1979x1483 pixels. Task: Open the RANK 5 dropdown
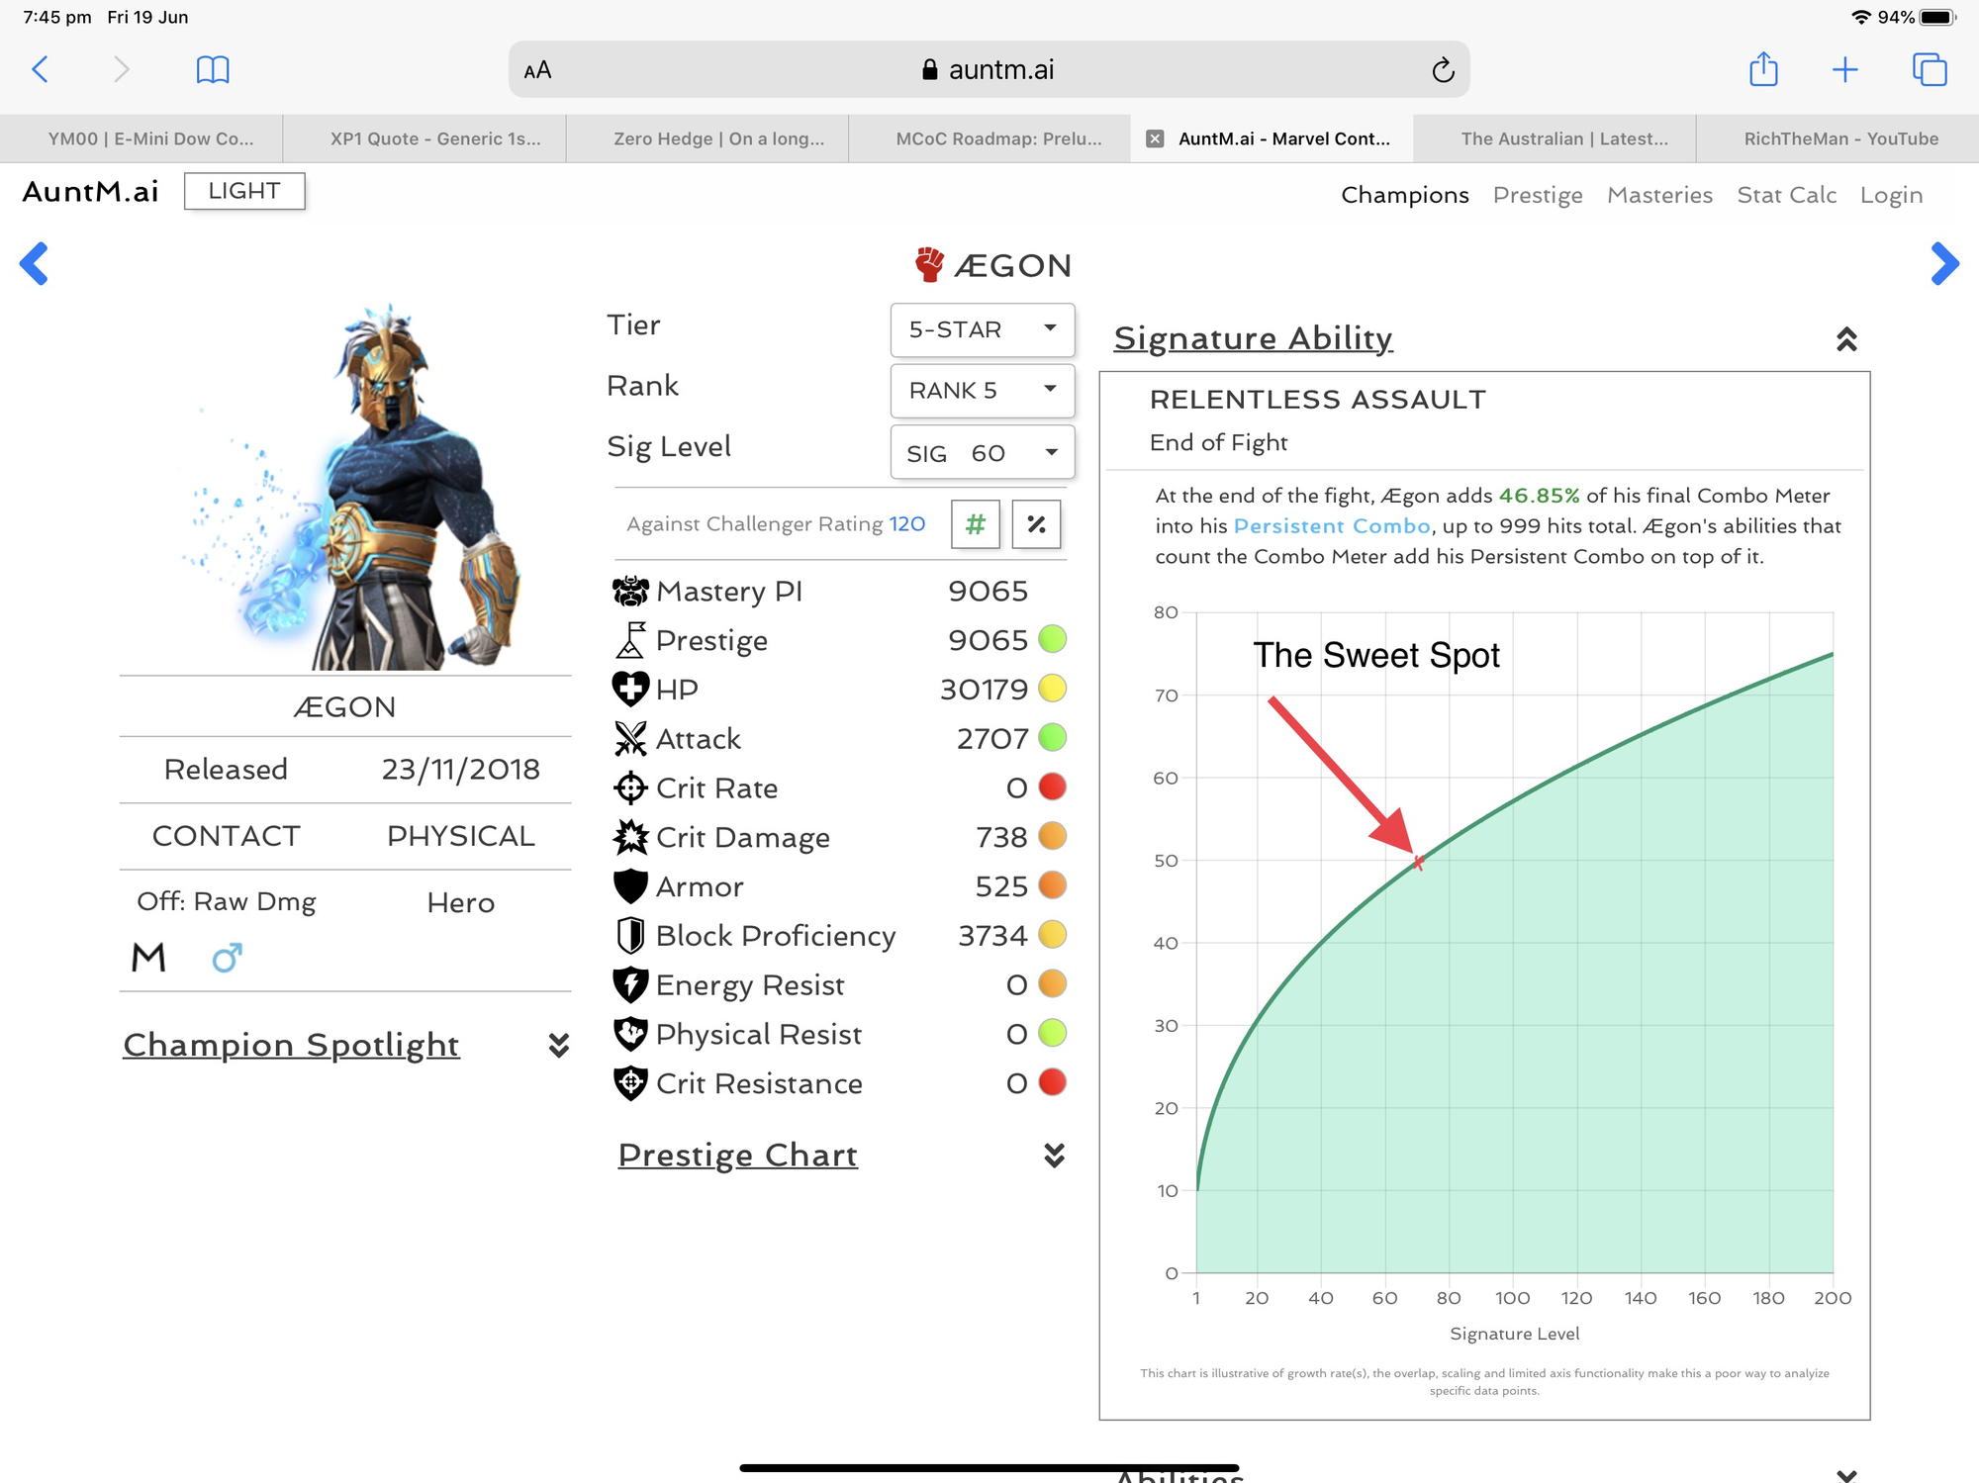tap(983, 391)
